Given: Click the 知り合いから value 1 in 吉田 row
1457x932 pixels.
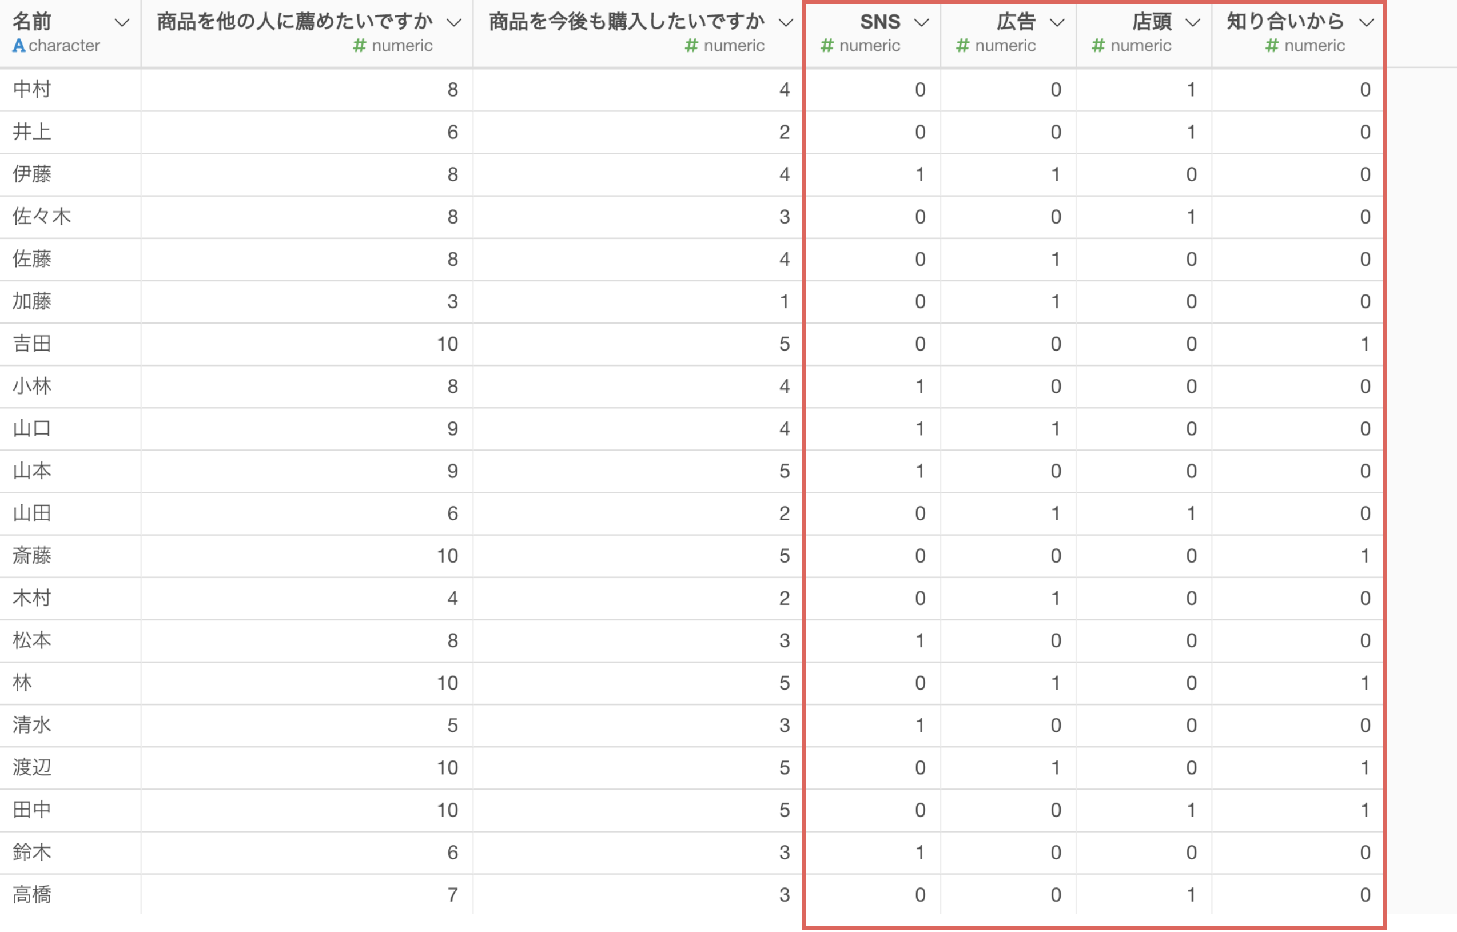Looking at the screenshot, I should (1366, 344).
